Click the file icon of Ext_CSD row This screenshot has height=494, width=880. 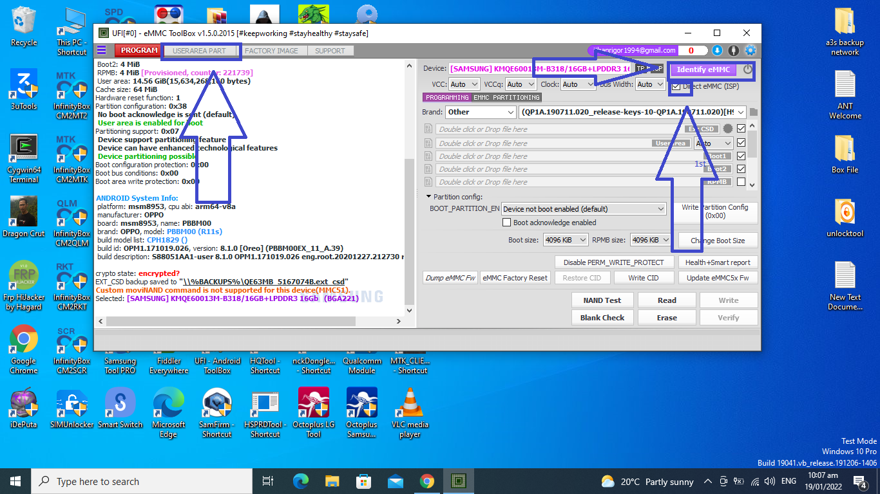click(x=428, y=129)
